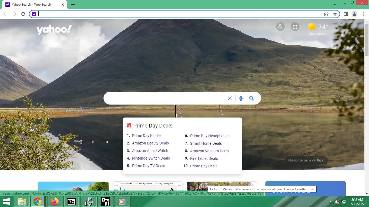Click the Yahoo site icon in address bar
Viewport: 369px width, 207px height.
(x=34, y=14)
